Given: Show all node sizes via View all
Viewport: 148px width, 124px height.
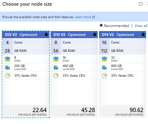Looking at the screenshot, I should click(141, 26).
